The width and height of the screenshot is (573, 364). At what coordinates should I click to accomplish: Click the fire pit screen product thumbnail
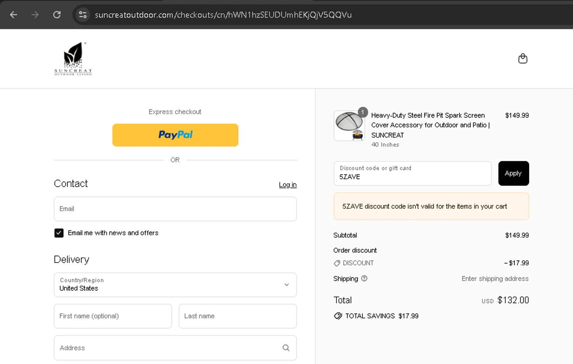[349, 126]
